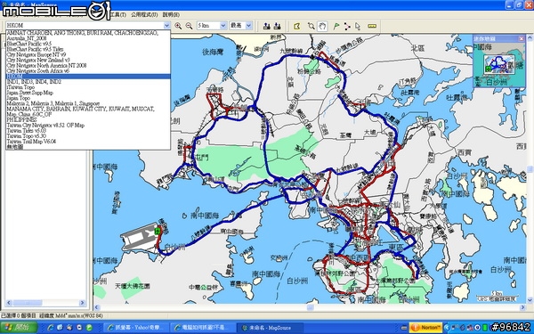Choose Taiwan City Navigator v8.52 OF Map

(x=88, y=125)
